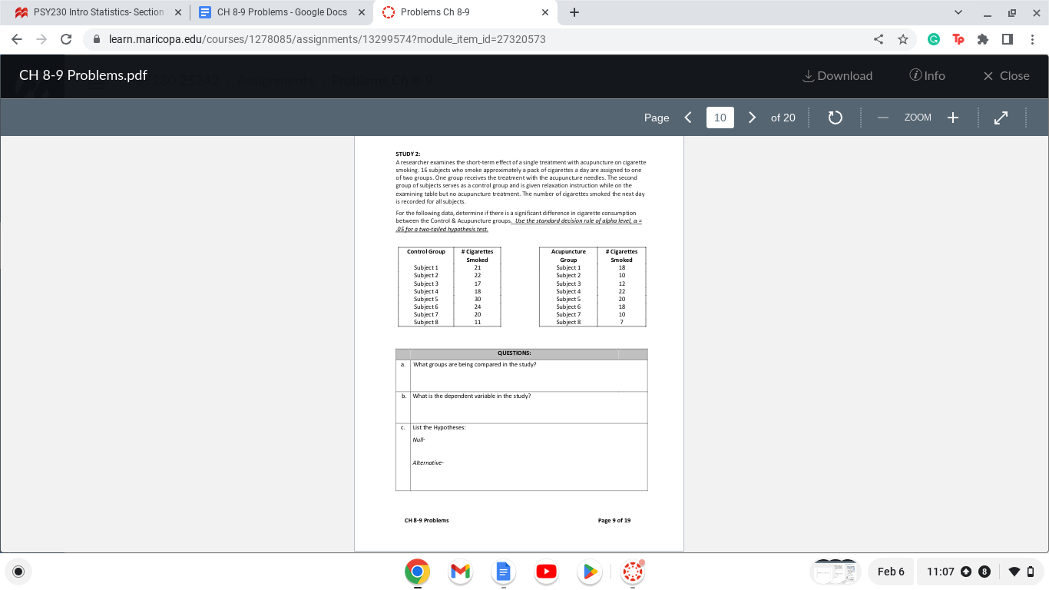Click the 'Alternative-' label in question c
This screenshot has width=1049, height=590.
coord(428,462)
